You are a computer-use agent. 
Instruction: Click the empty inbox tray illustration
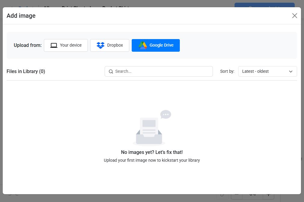pos(149,132)
